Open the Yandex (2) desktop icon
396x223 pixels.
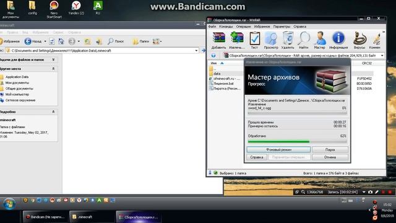(76, 8)
